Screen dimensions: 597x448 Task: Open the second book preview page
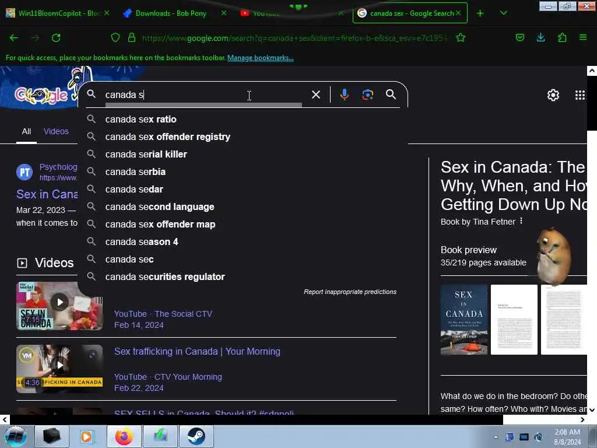(514, 320)
